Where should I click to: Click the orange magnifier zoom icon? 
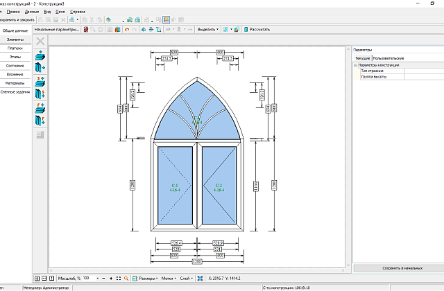[x=126, y=279]
